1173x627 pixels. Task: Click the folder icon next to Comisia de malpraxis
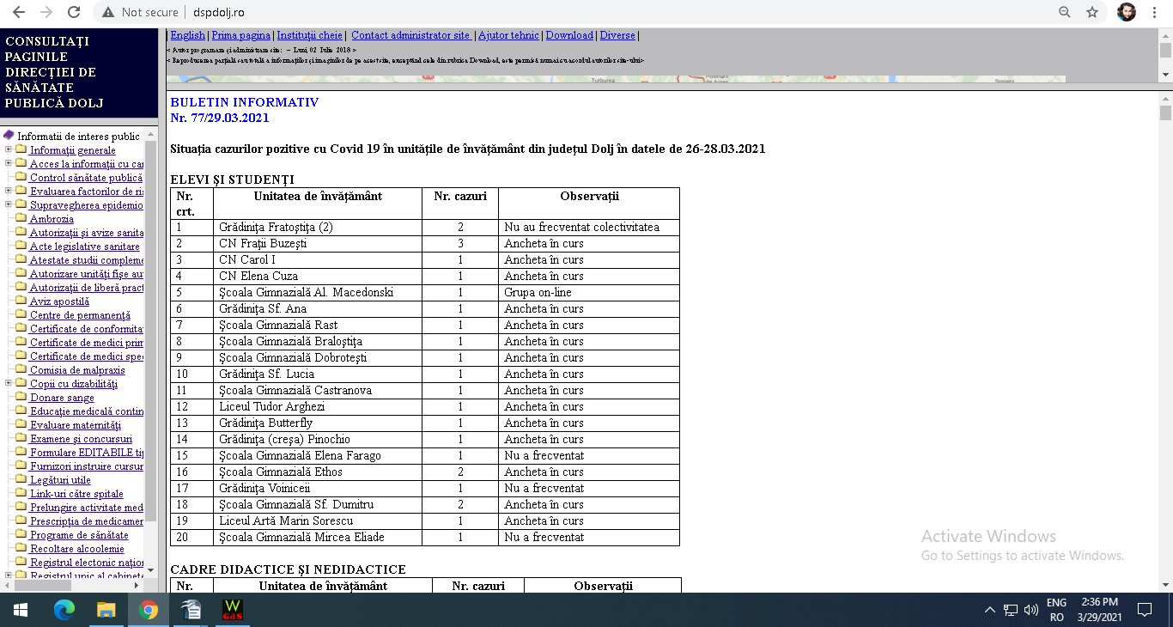pyautogui.click(x=21, y=369)
